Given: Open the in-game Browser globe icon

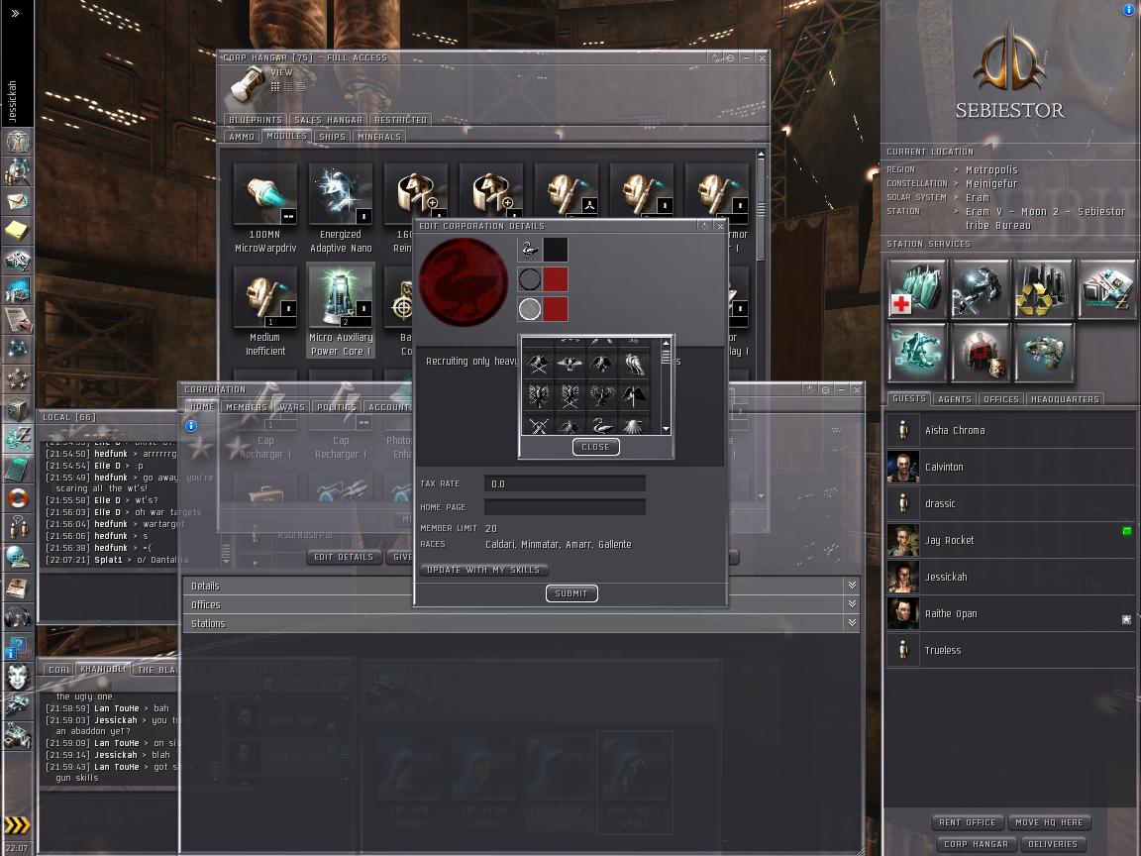Looking at the screenshot, I should coord(17,557).
